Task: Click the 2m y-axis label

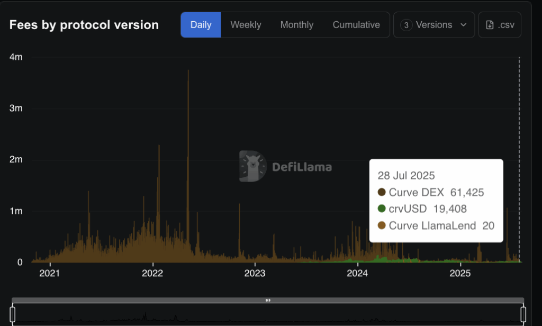Action: click(16, 159)
